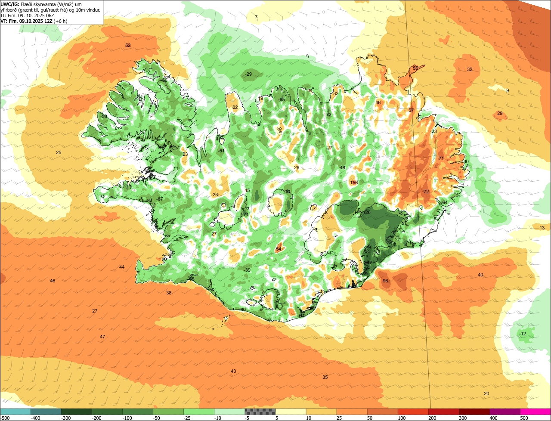Click the map value -23 in the east
Image resolution: width=551 pixels, height=421 pixels.
tap(433, 132)
